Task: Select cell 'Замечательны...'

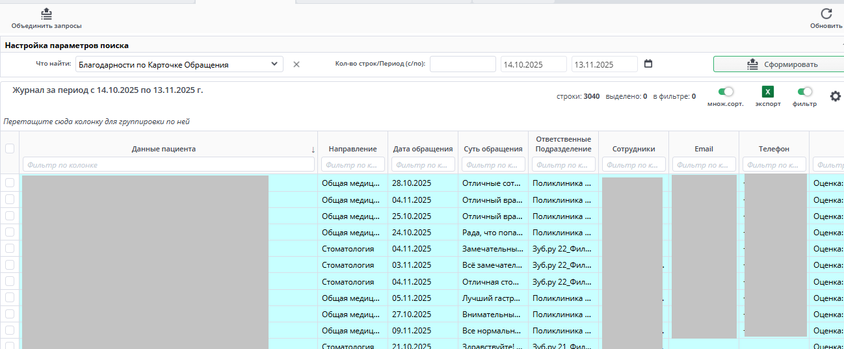Action: pos(493,248)
